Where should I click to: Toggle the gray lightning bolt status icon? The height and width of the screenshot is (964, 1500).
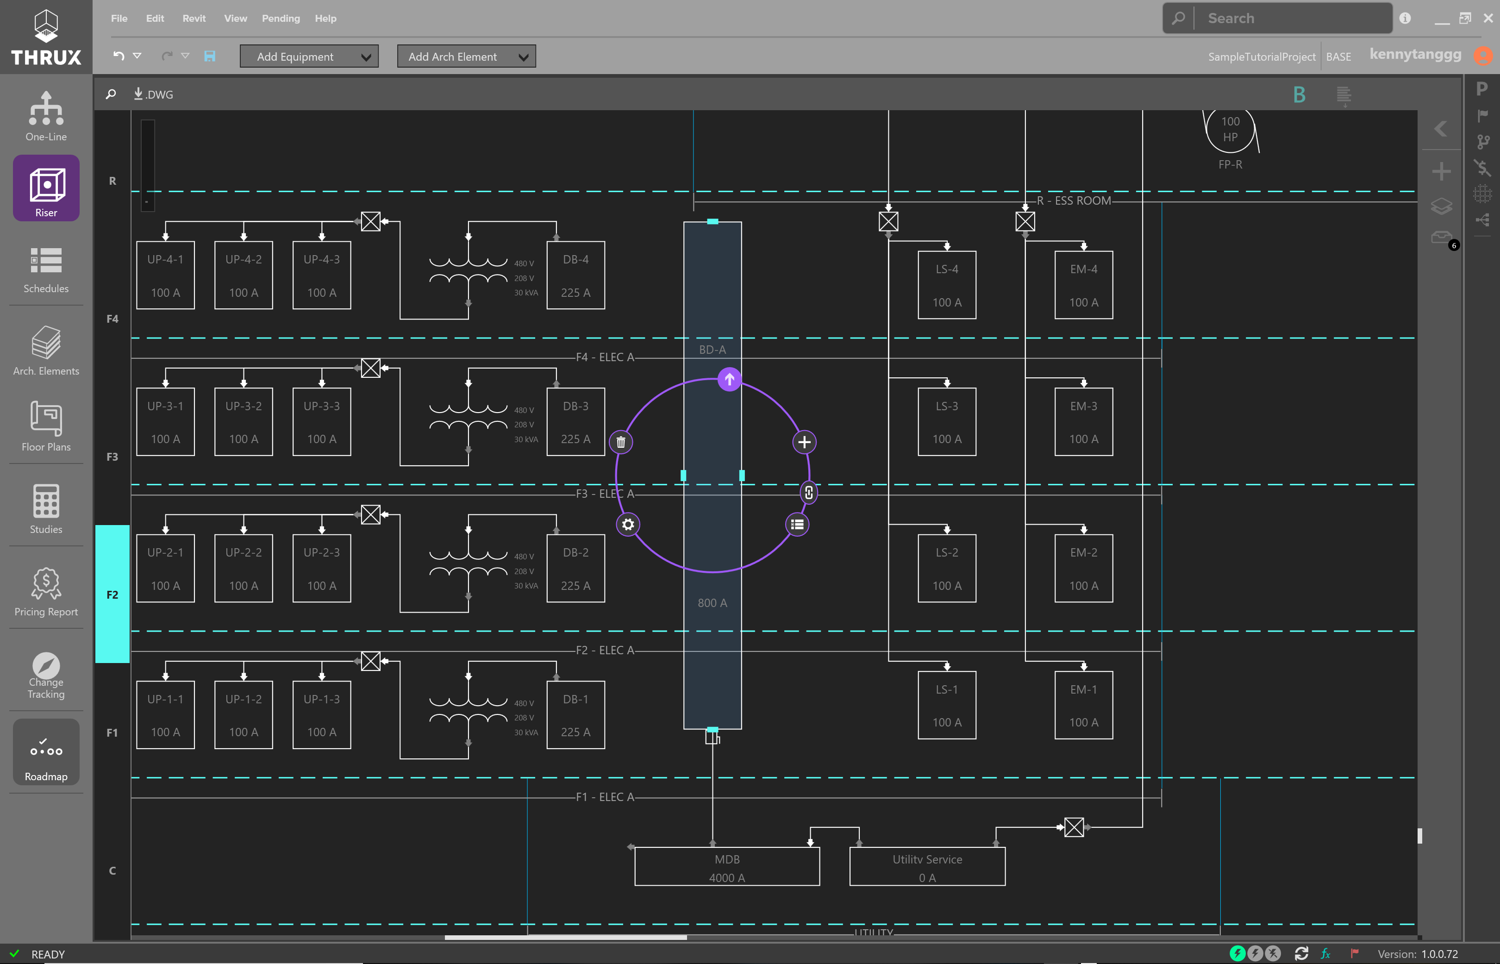click(1255, 953)
